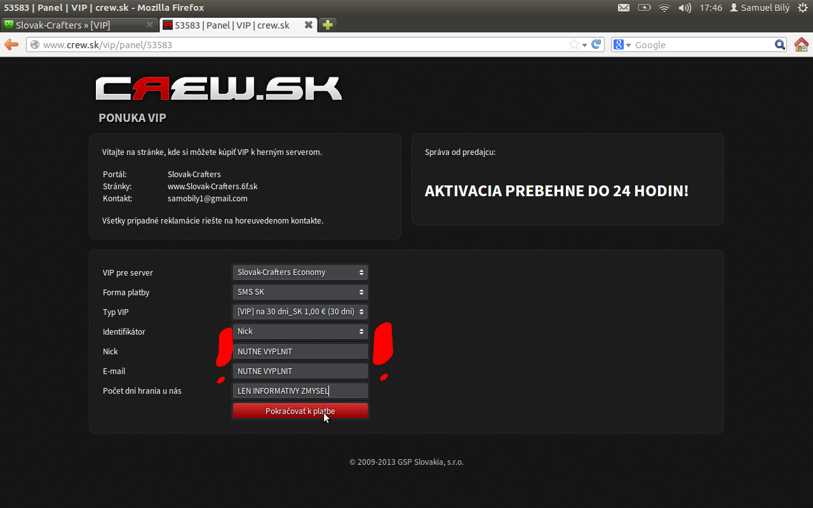The height and width of the screenshot is (508, 813).
Task: Click the CREW.SK logo
Action: point(218,89)
